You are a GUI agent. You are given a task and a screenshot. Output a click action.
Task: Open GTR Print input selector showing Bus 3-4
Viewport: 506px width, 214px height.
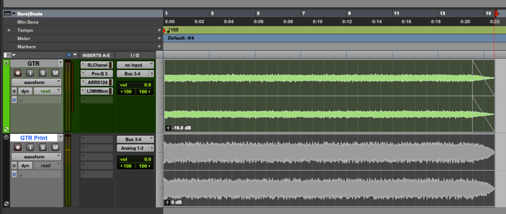[135, 139]
